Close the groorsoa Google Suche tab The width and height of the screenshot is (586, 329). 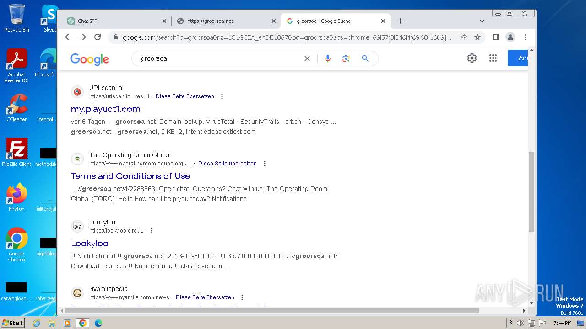(383, 21)
